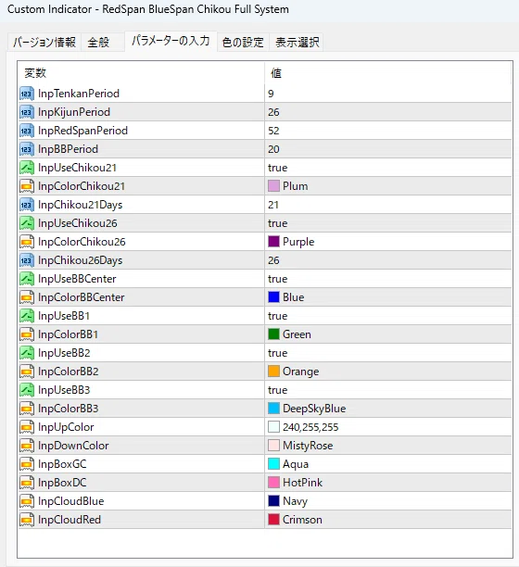Edit the InpChikou21Days value 21
This screenshot has width=519, height=567.
[x=273, y=205]
